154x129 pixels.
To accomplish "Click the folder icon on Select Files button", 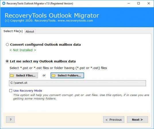I will coord(12,75).
